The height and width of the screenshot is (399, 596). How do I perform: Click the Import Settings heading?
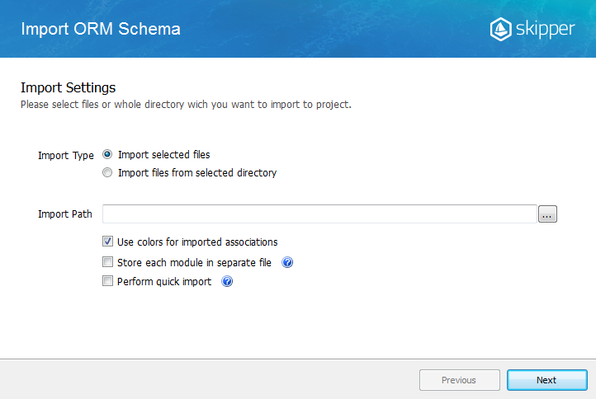click(x=68, y=87)
